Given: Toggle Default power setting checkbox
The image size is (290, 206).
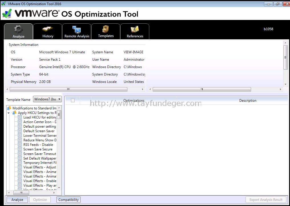Looking at the screenshot, I should click(20, 126).
